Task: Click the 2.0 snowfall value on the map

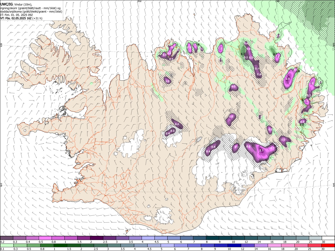Action: 288,79
